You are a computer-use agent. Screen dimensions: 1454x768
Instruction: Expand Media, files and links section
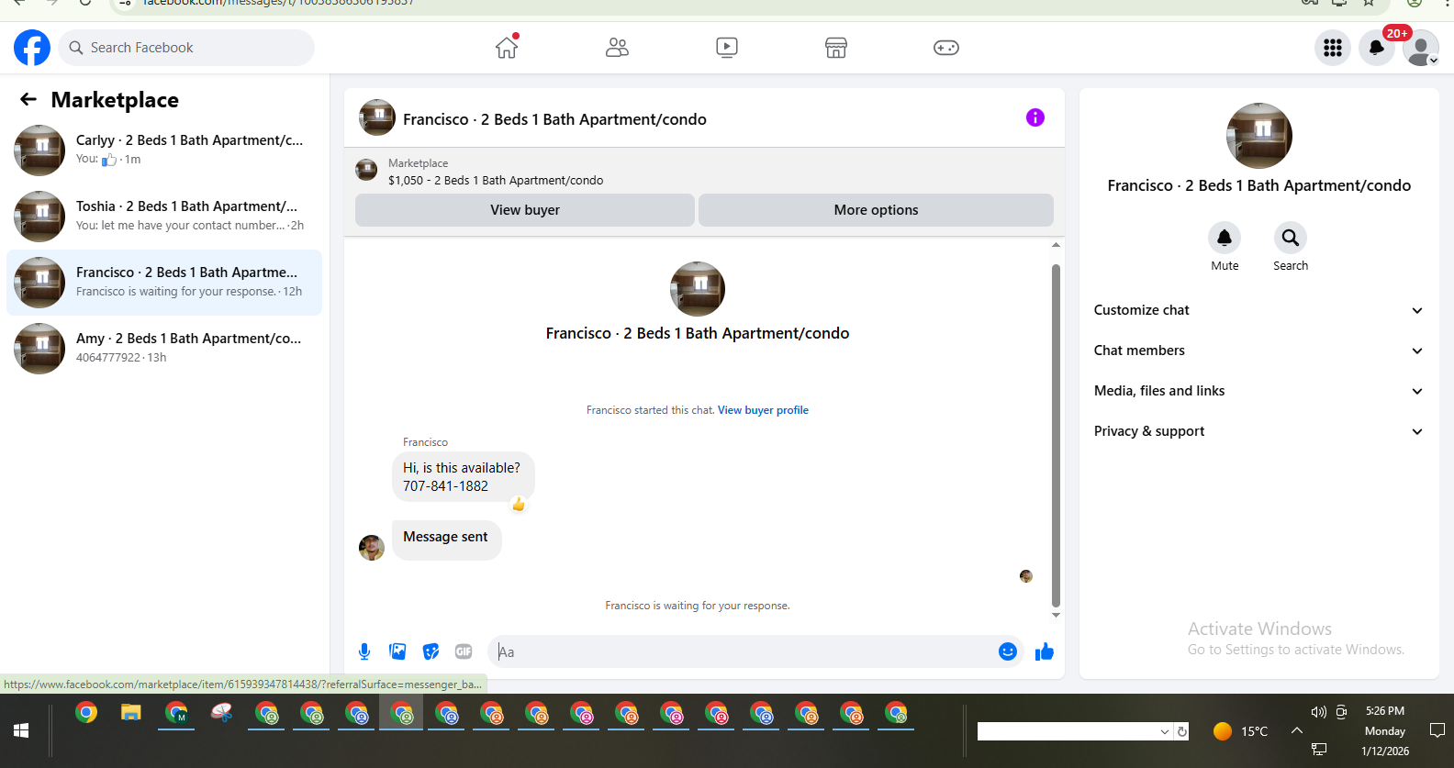pos(1258,391)
